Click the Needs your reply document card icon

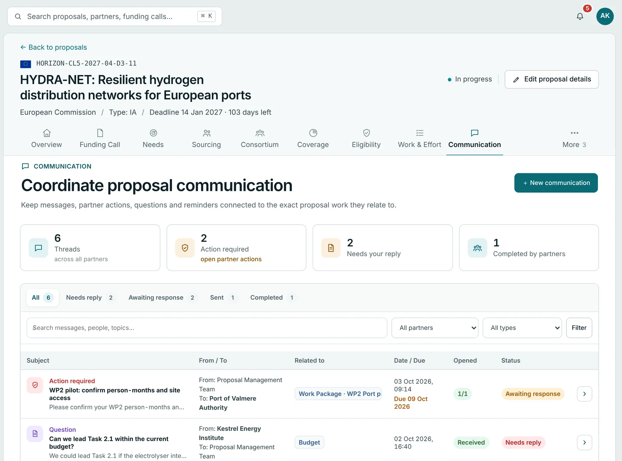coord(331,248)
